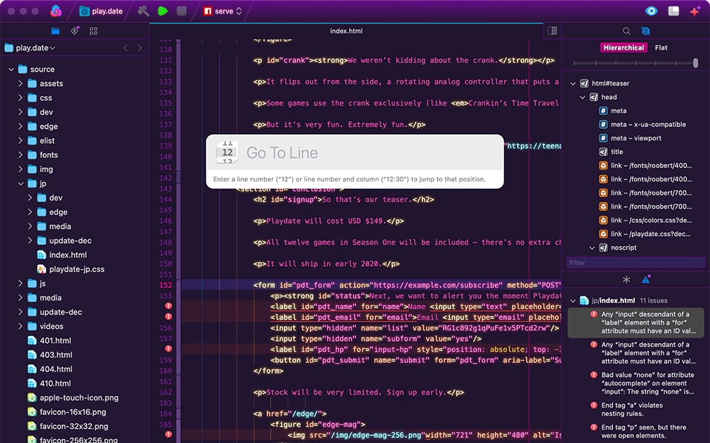Screen dimensions: 710x443
Task: Select the index.html editor tab
Action: point(346,30)
